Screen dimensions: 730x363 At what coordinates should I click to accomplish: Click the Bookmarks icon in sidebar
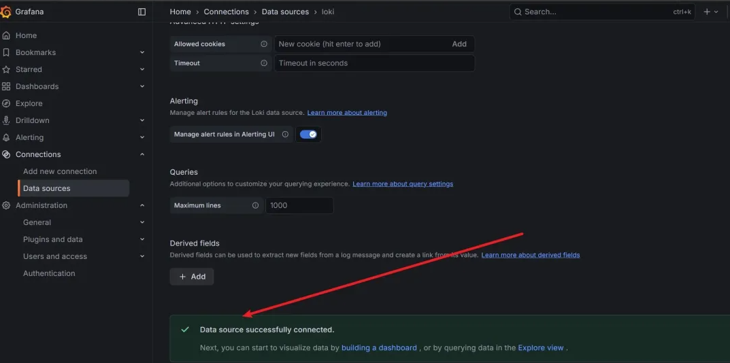[x=6, y=52]
